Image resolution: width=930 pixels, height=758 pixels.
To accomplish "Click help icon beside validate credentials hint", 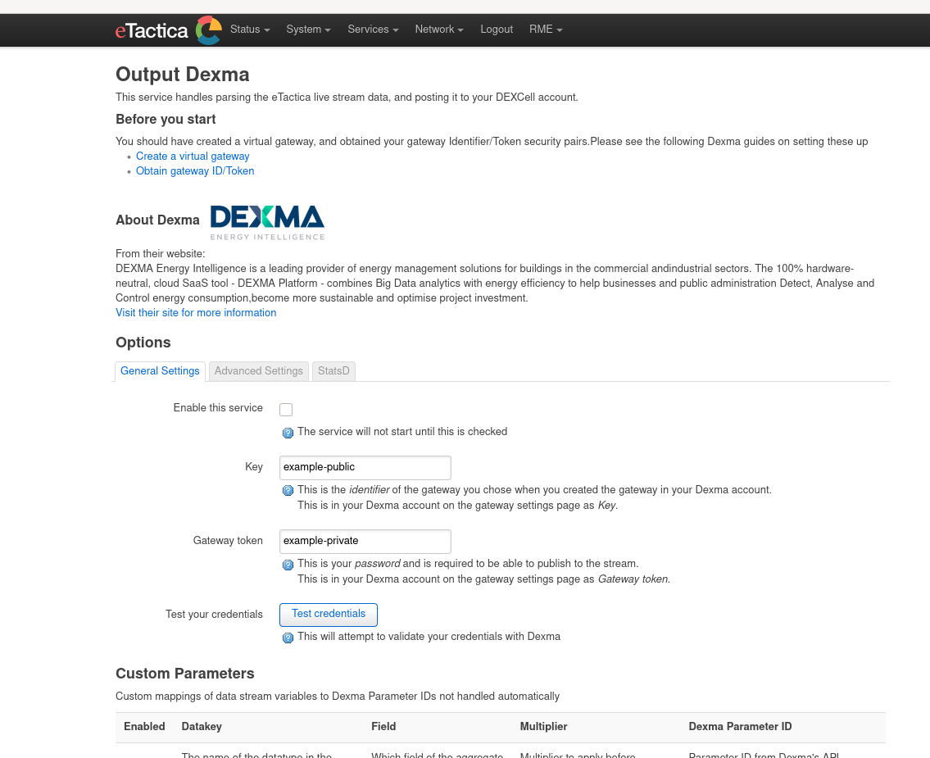I will click(288, 638).
